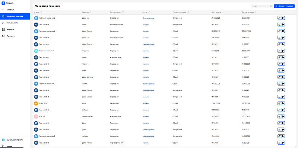Activate the Групповая Диво license
This screenshot has width=298, height=148.
point(283,123)
